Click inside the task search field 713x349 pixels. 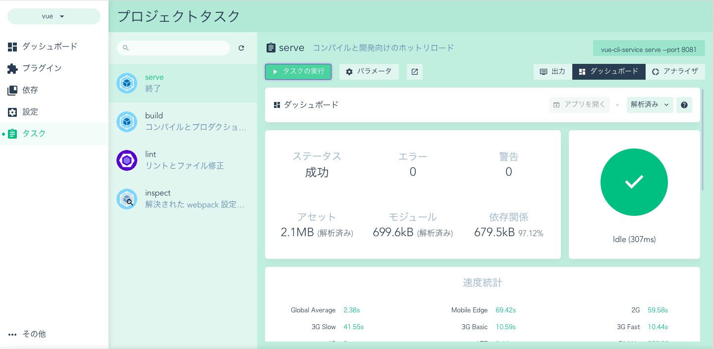(173, 48)
